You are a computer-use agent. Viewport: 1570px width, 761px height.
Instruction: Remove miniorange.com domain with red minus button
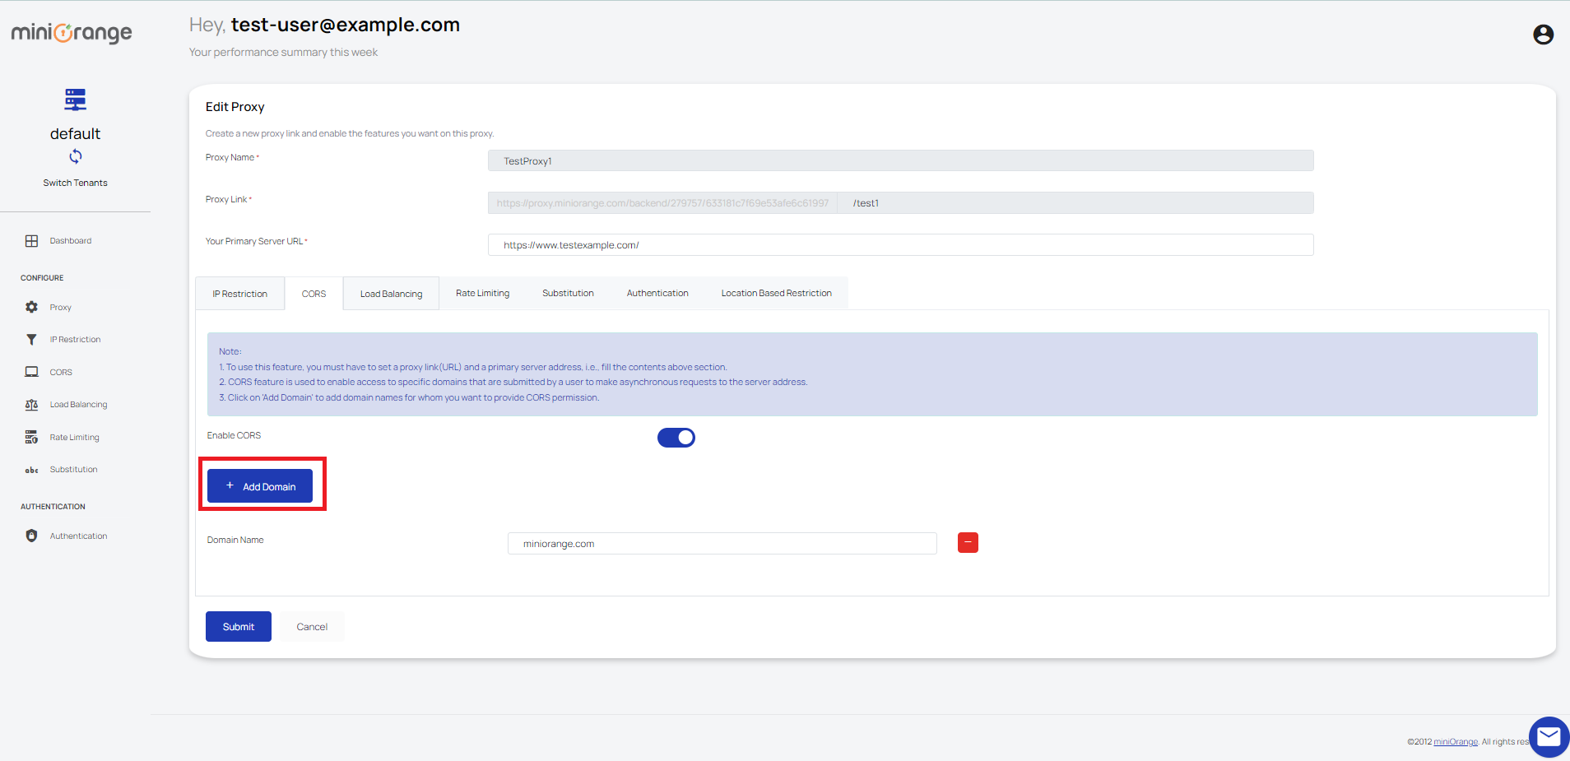pyautogui.click(x=968, y=543)
